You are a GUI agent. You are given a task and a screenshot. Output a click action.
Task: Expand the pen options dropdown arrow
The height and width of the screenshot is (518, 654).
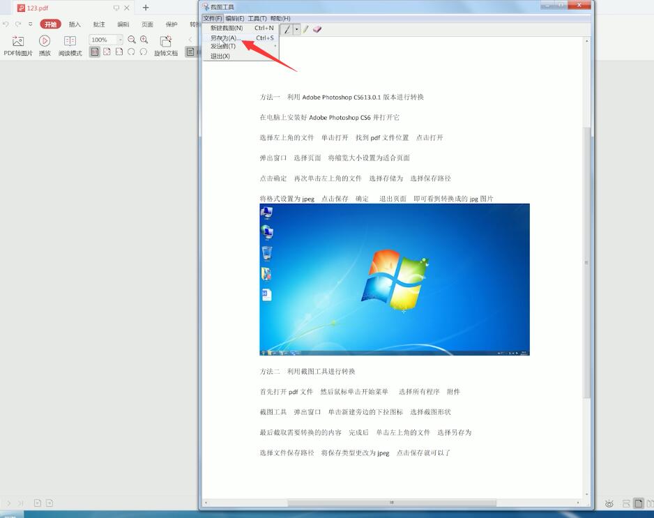pos(296,29)
